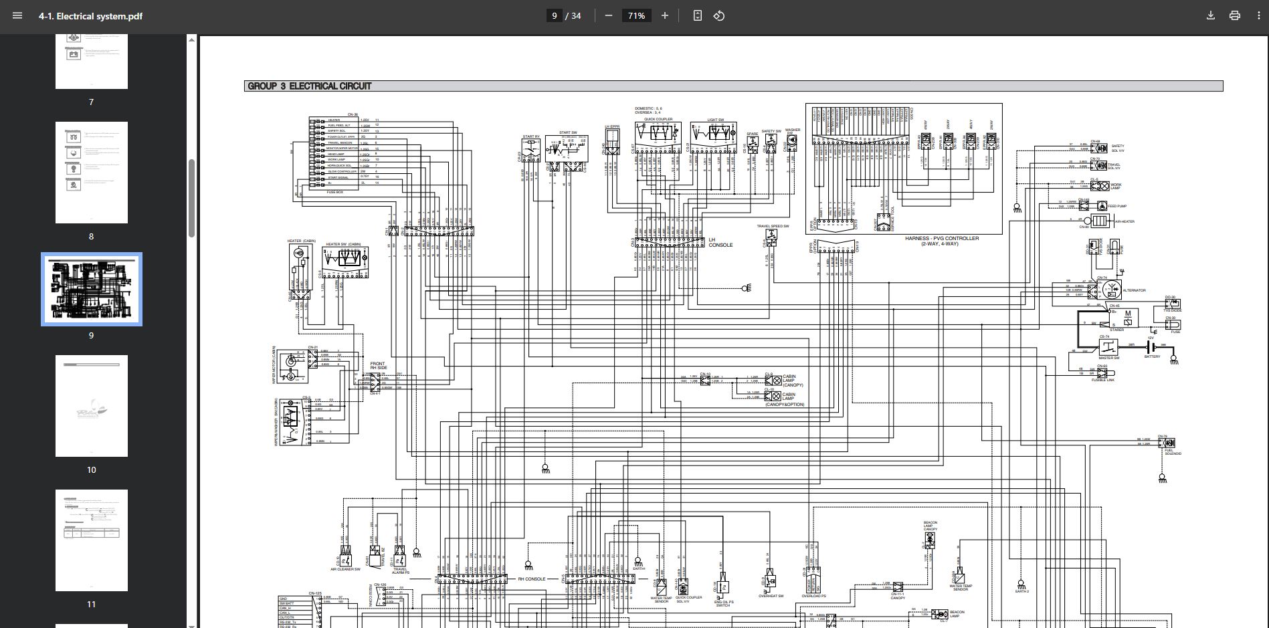This screenshot has height=628, width=1269.
Task: Select the highlighted page 9 thumbnail
Action: [91, 289]
